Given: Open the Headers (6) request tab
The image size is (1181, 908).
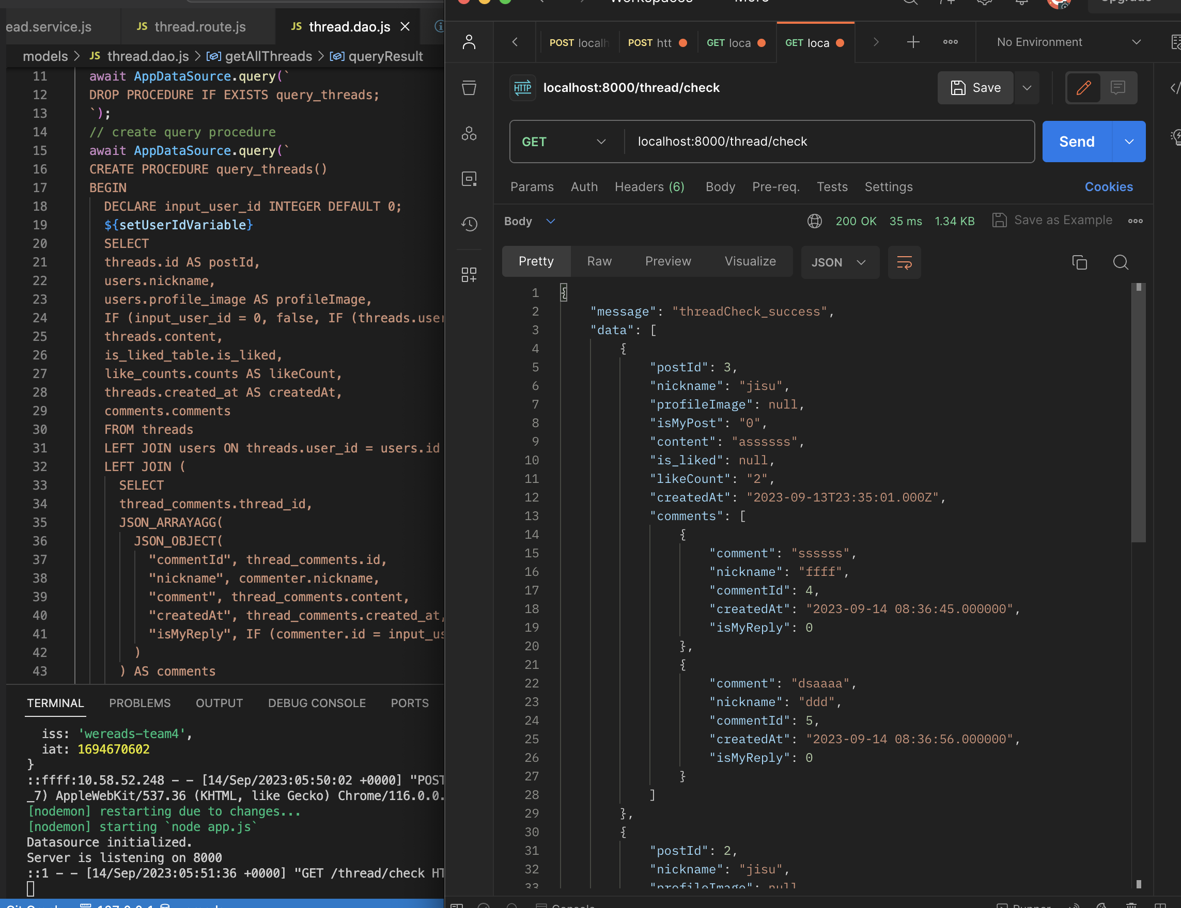Looking at the screenshot, I should 649,187.
